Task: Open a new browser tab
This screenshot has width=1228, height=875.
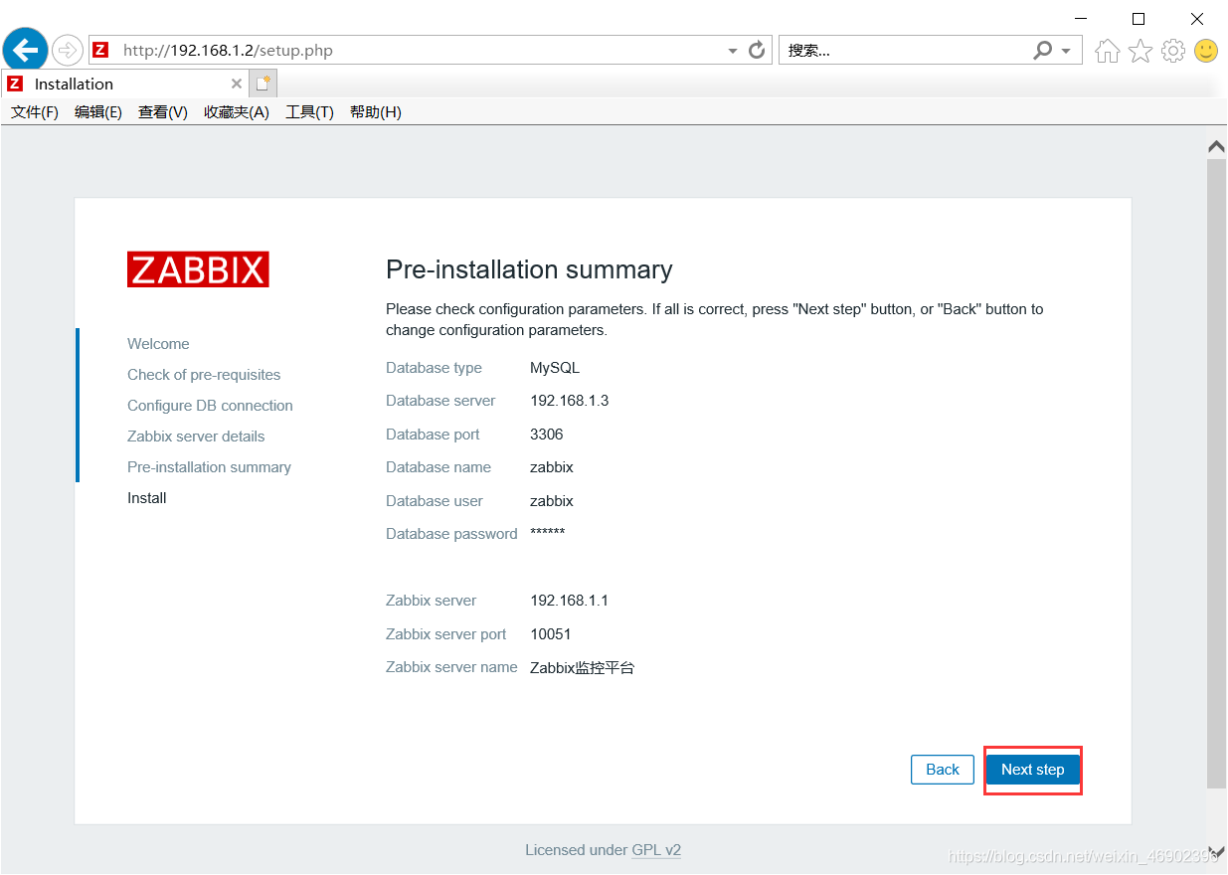Action: pos(263,84)
